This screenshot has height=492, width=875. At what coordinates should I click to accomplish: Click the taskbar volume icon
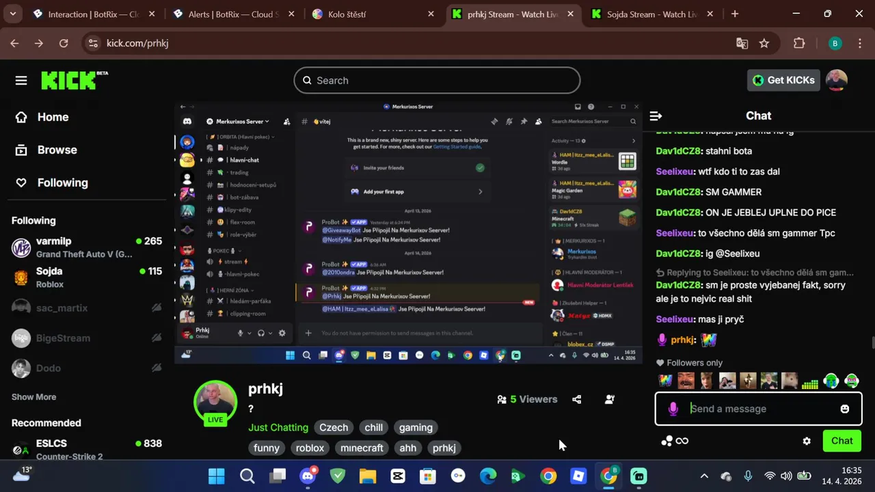[x=786, y=476]
